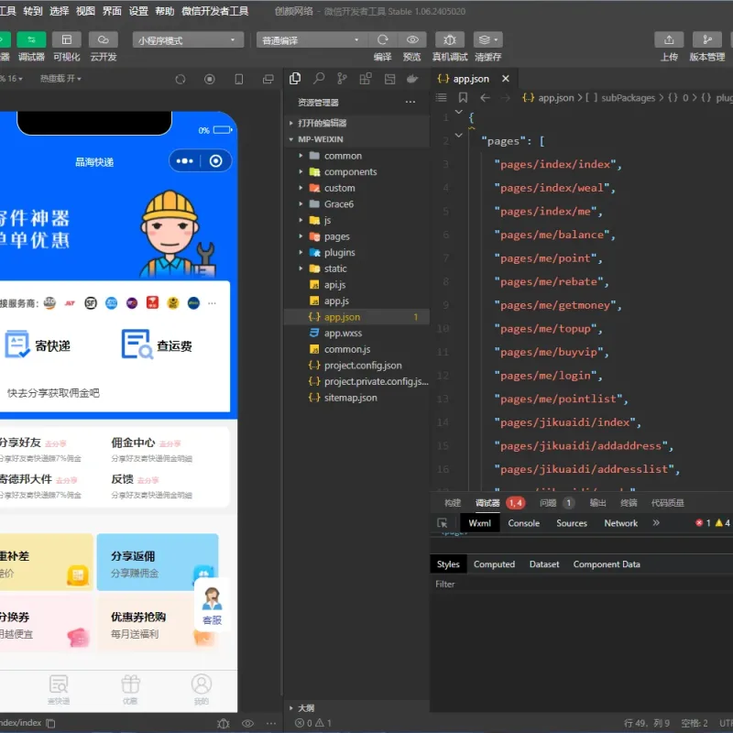Switch to the Component Data tab
733x733 pixels.
(x=607, y=564)
